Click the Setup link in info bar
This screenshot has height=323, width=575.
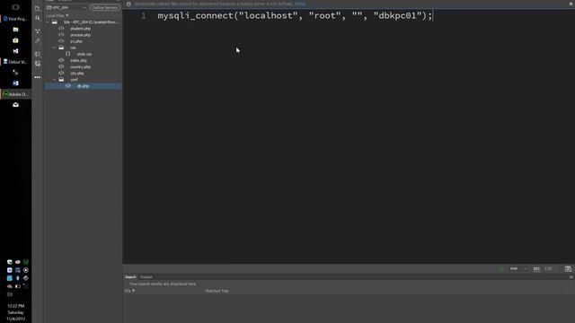[299, 4]
